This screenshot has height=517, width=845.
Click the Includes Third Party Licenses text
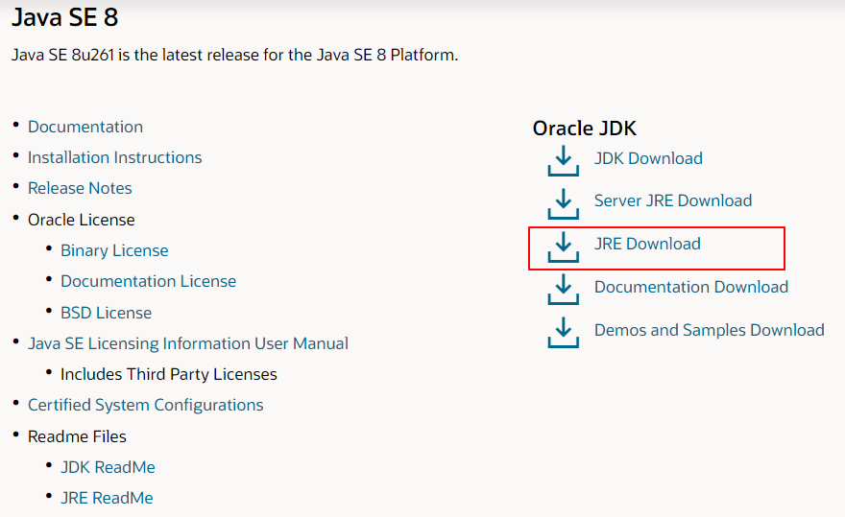click(x=169, y=374)
